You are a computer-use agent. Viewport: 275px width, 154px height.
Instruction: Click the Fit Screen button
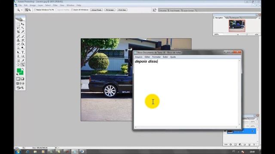[x=110, y=10]
